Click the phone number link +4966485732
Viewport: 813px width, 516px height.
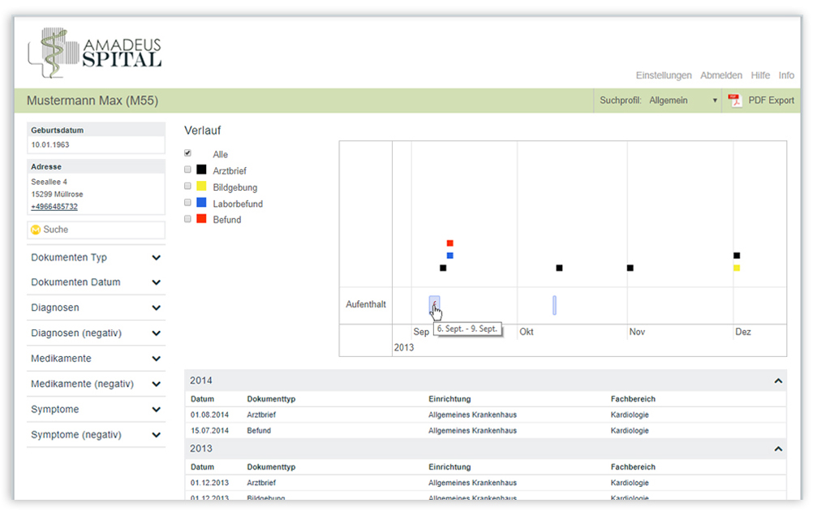pos(54,207)
